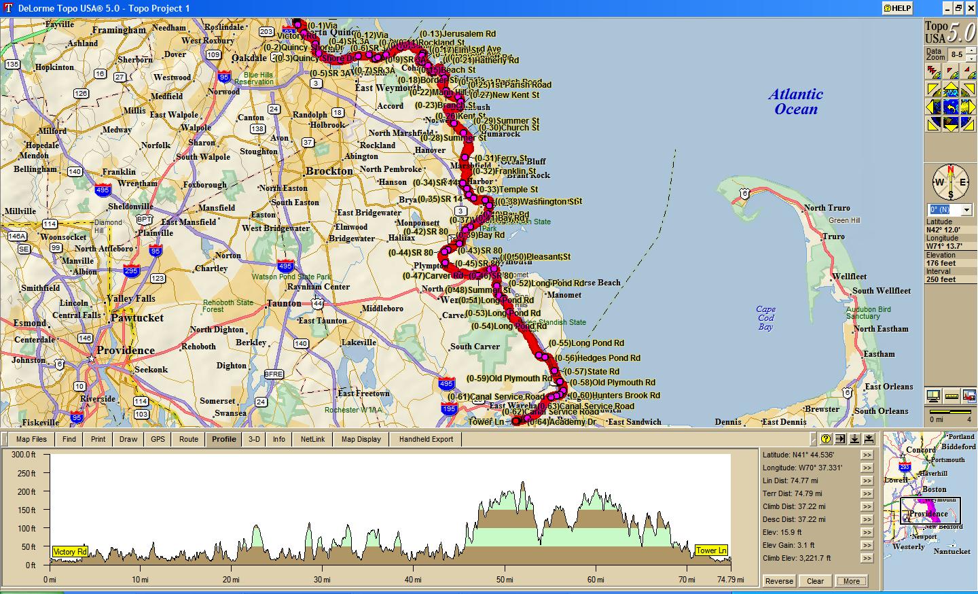The image size is (978, 594).
Task: Click the zoom-out one-level icon
Action: tap(951, 71)
